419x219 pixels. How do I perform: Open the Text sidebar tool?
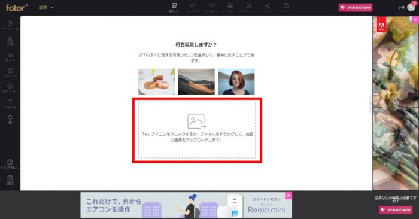point(10,104)
